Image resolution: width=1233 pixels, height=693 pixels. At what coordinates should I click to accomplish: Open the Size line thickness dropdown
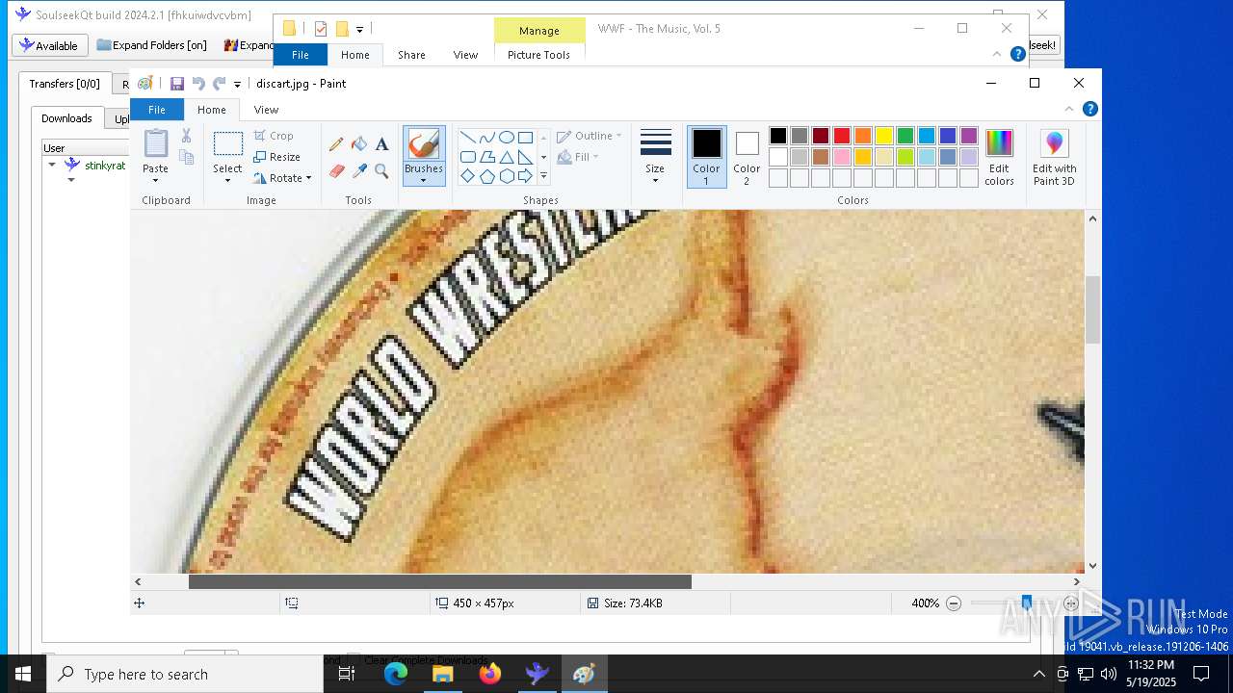point(655,157)
